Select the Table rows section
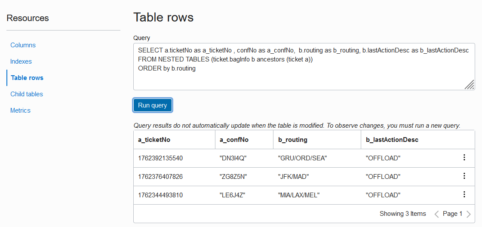The width and height of the screenshot is (482, 227). tap(27, 78)
